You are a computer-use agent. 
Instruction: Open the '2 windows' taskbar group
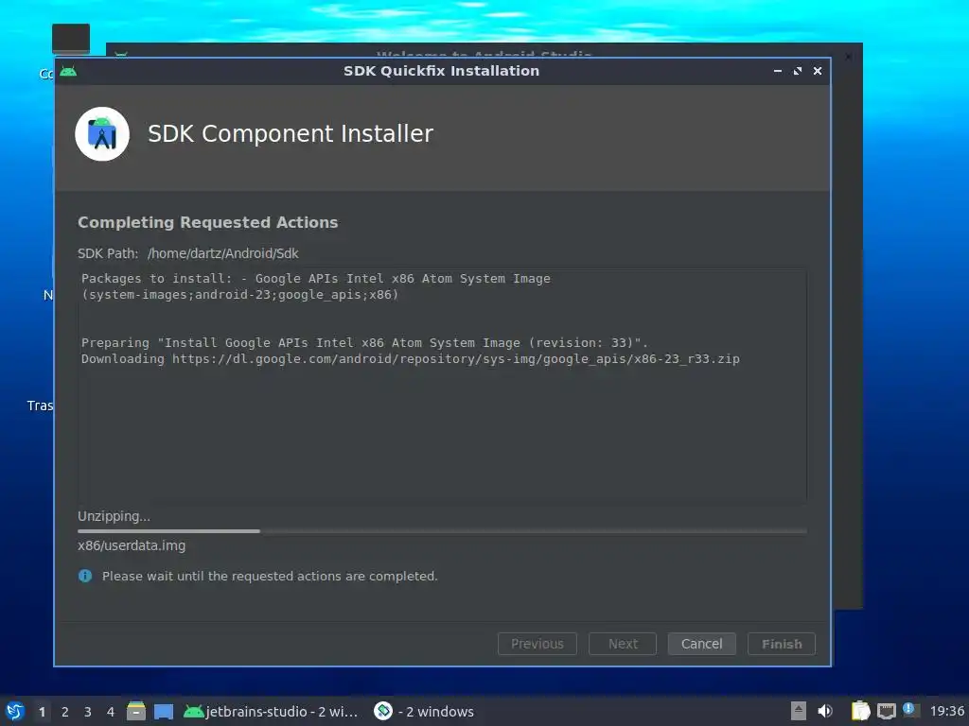point(424,711)
